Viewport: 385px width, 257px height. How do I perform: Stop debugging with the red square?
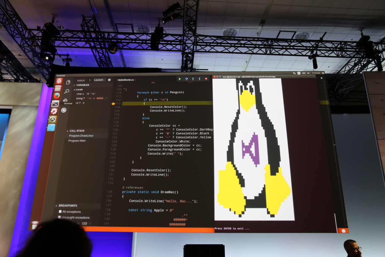click(x=206, y=79)
